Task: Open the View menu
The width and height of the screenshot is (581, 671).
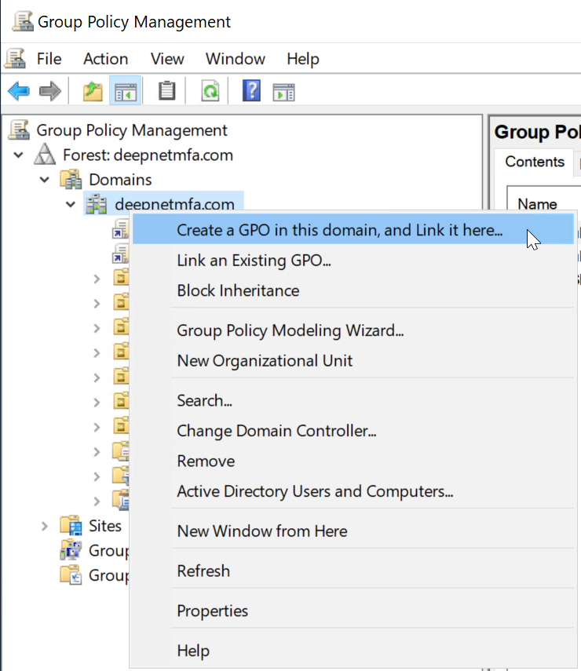Action: point(167,59)
